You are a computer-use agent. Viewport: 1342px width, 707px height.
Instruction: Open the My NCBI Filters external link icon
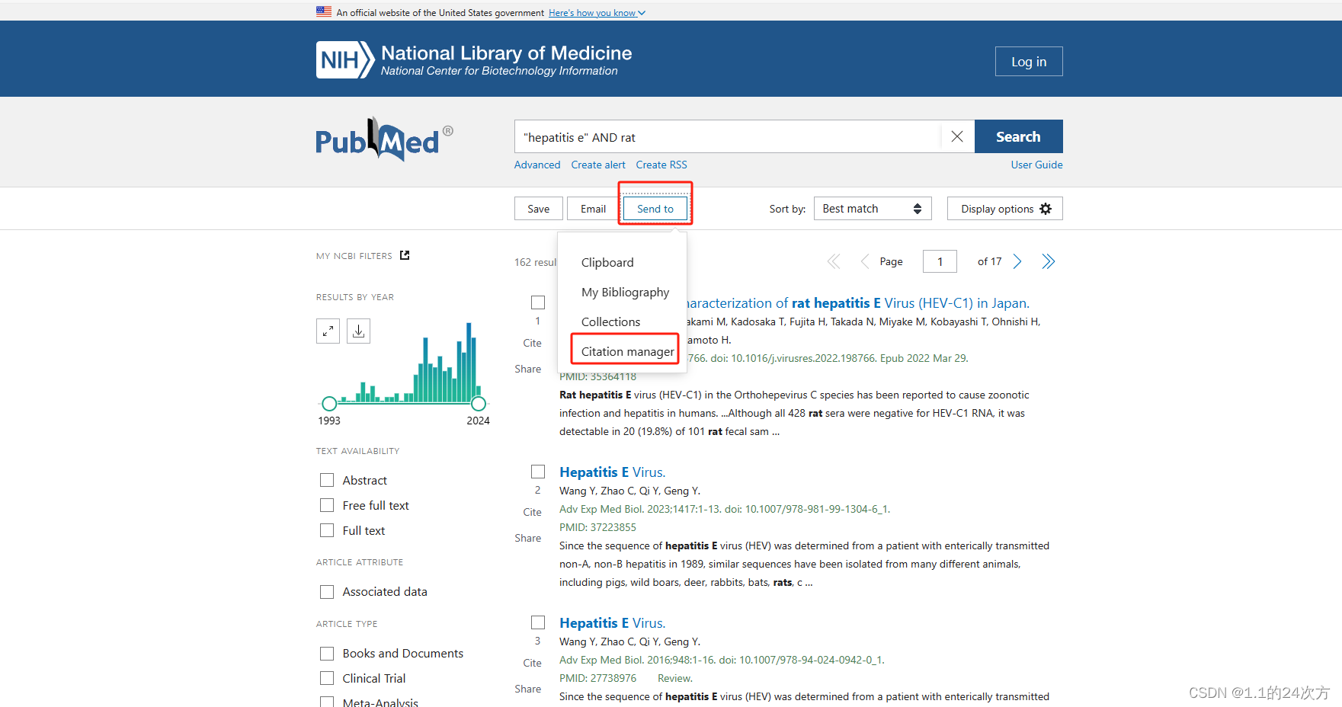coord(405,255)
